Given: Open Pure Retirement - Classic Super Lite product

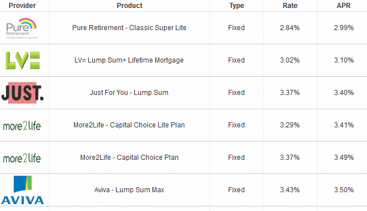Looking at the screenshot, I should coord(129,28).
